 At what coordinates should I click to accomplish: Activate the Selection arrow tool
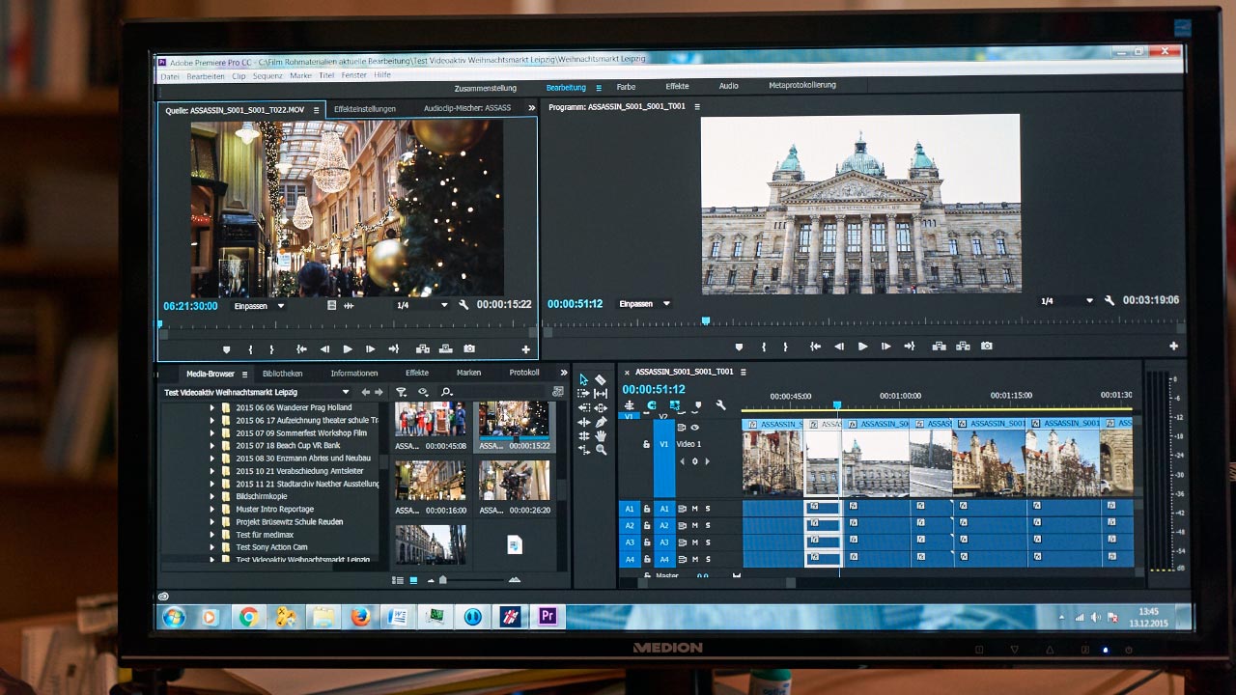coord(583,380)
